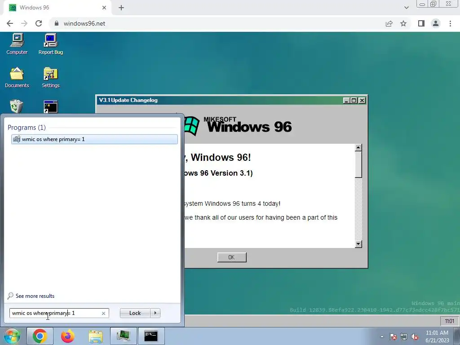This screenshot has width=460, height=345.
Task: Minimize the V3.1 Update Changelog window
Action: pyautogui.click(x=346, y=100)
